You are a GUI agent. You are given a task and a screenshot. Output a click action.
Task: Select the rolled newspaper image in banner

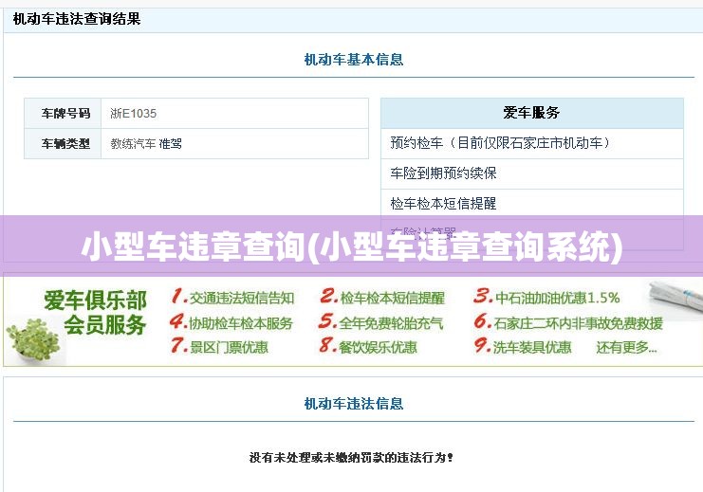click(675, 298)
